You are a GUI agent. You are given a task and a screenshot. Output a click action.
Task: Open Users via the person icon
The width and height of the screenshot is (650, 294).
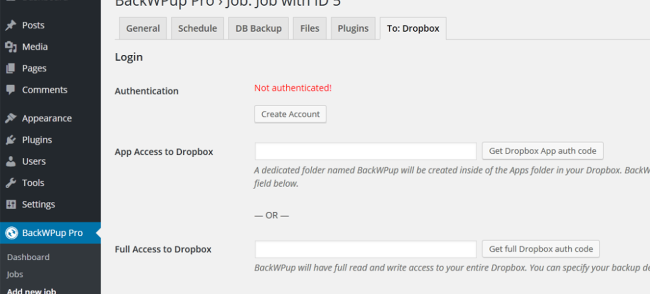tap(11, 161)
